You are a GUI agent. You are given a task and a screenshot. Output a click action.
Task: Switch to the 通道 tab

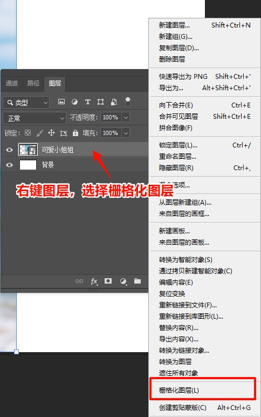click(12, 83)
